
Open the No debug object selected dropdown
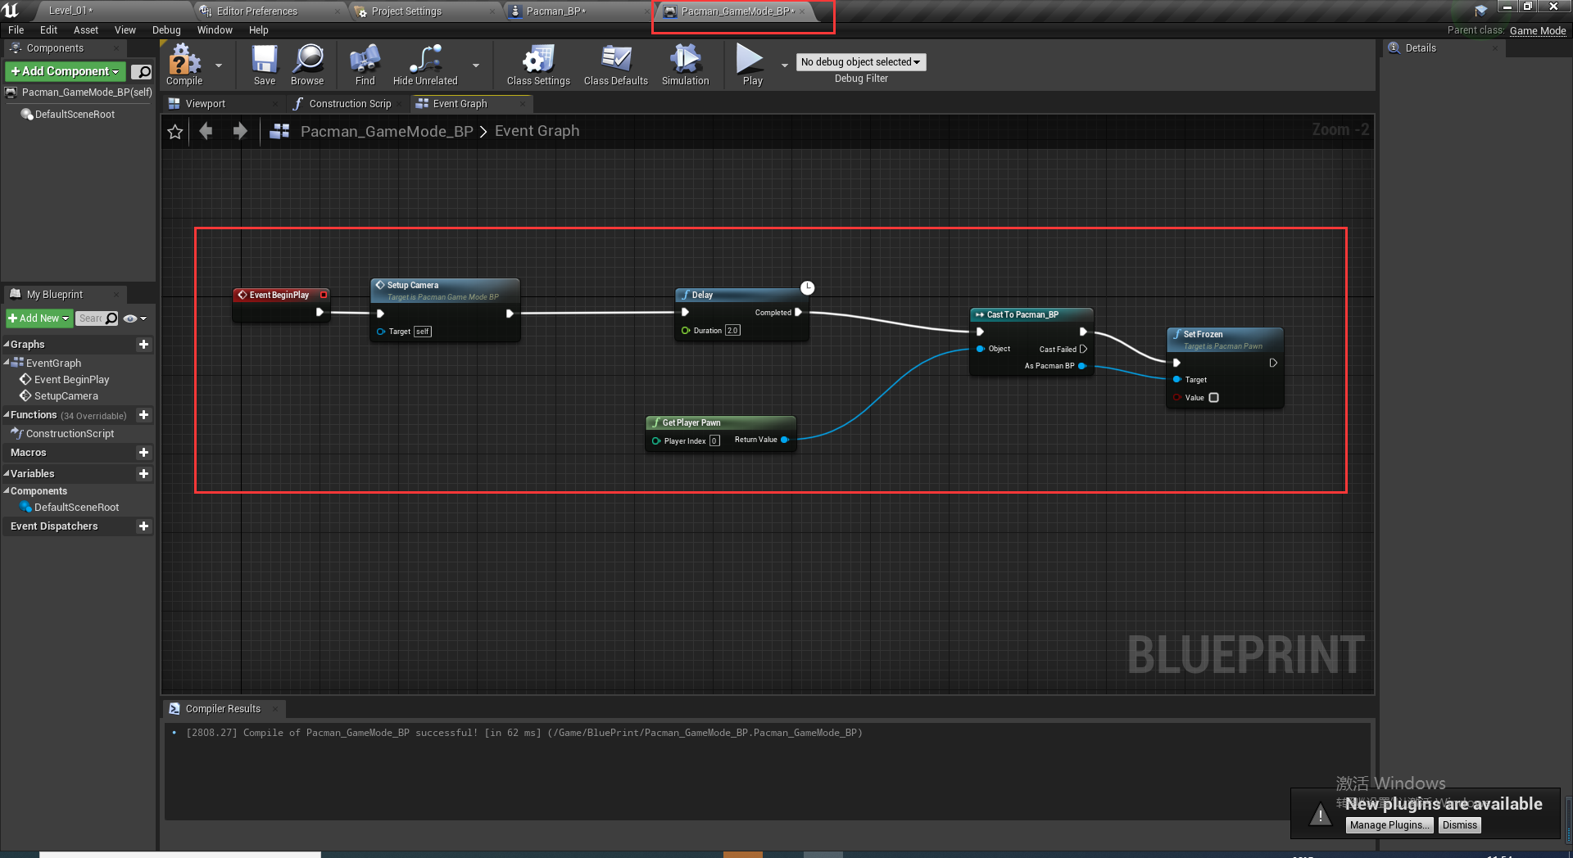[860, 61]
